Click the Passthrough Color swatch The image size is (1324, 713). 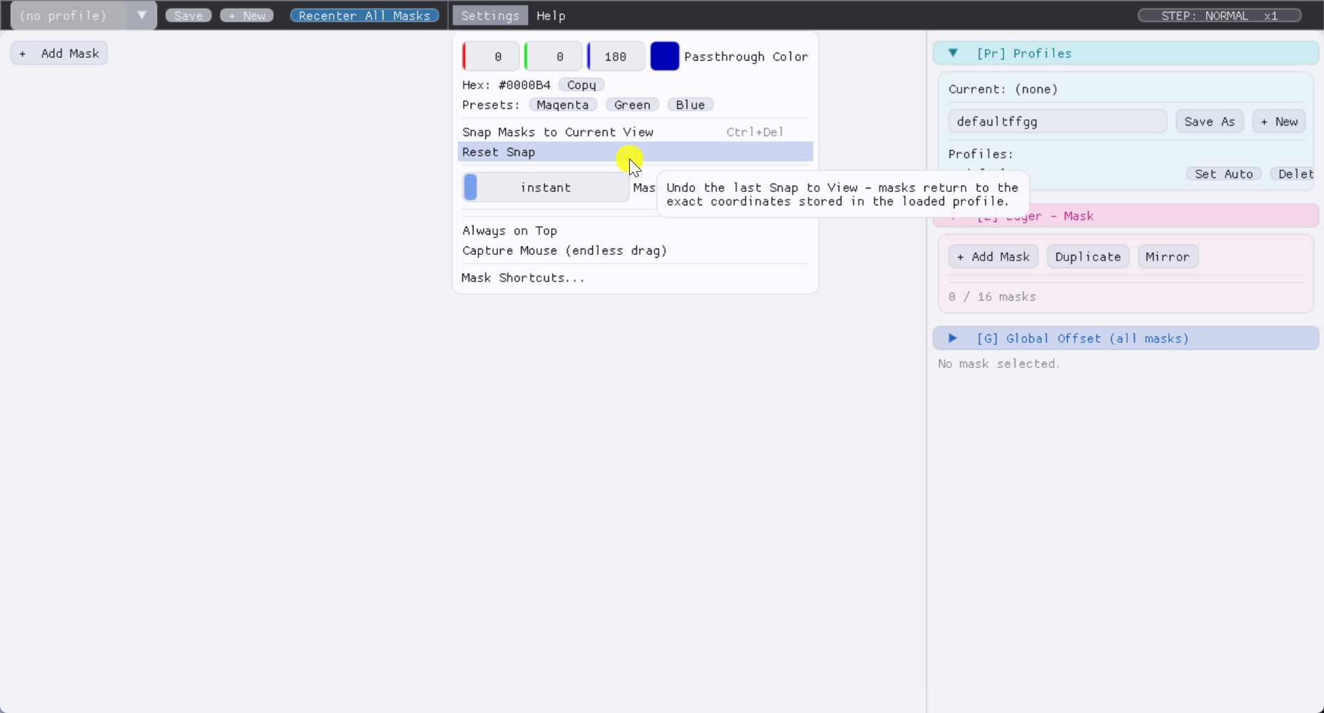point(664,56)
